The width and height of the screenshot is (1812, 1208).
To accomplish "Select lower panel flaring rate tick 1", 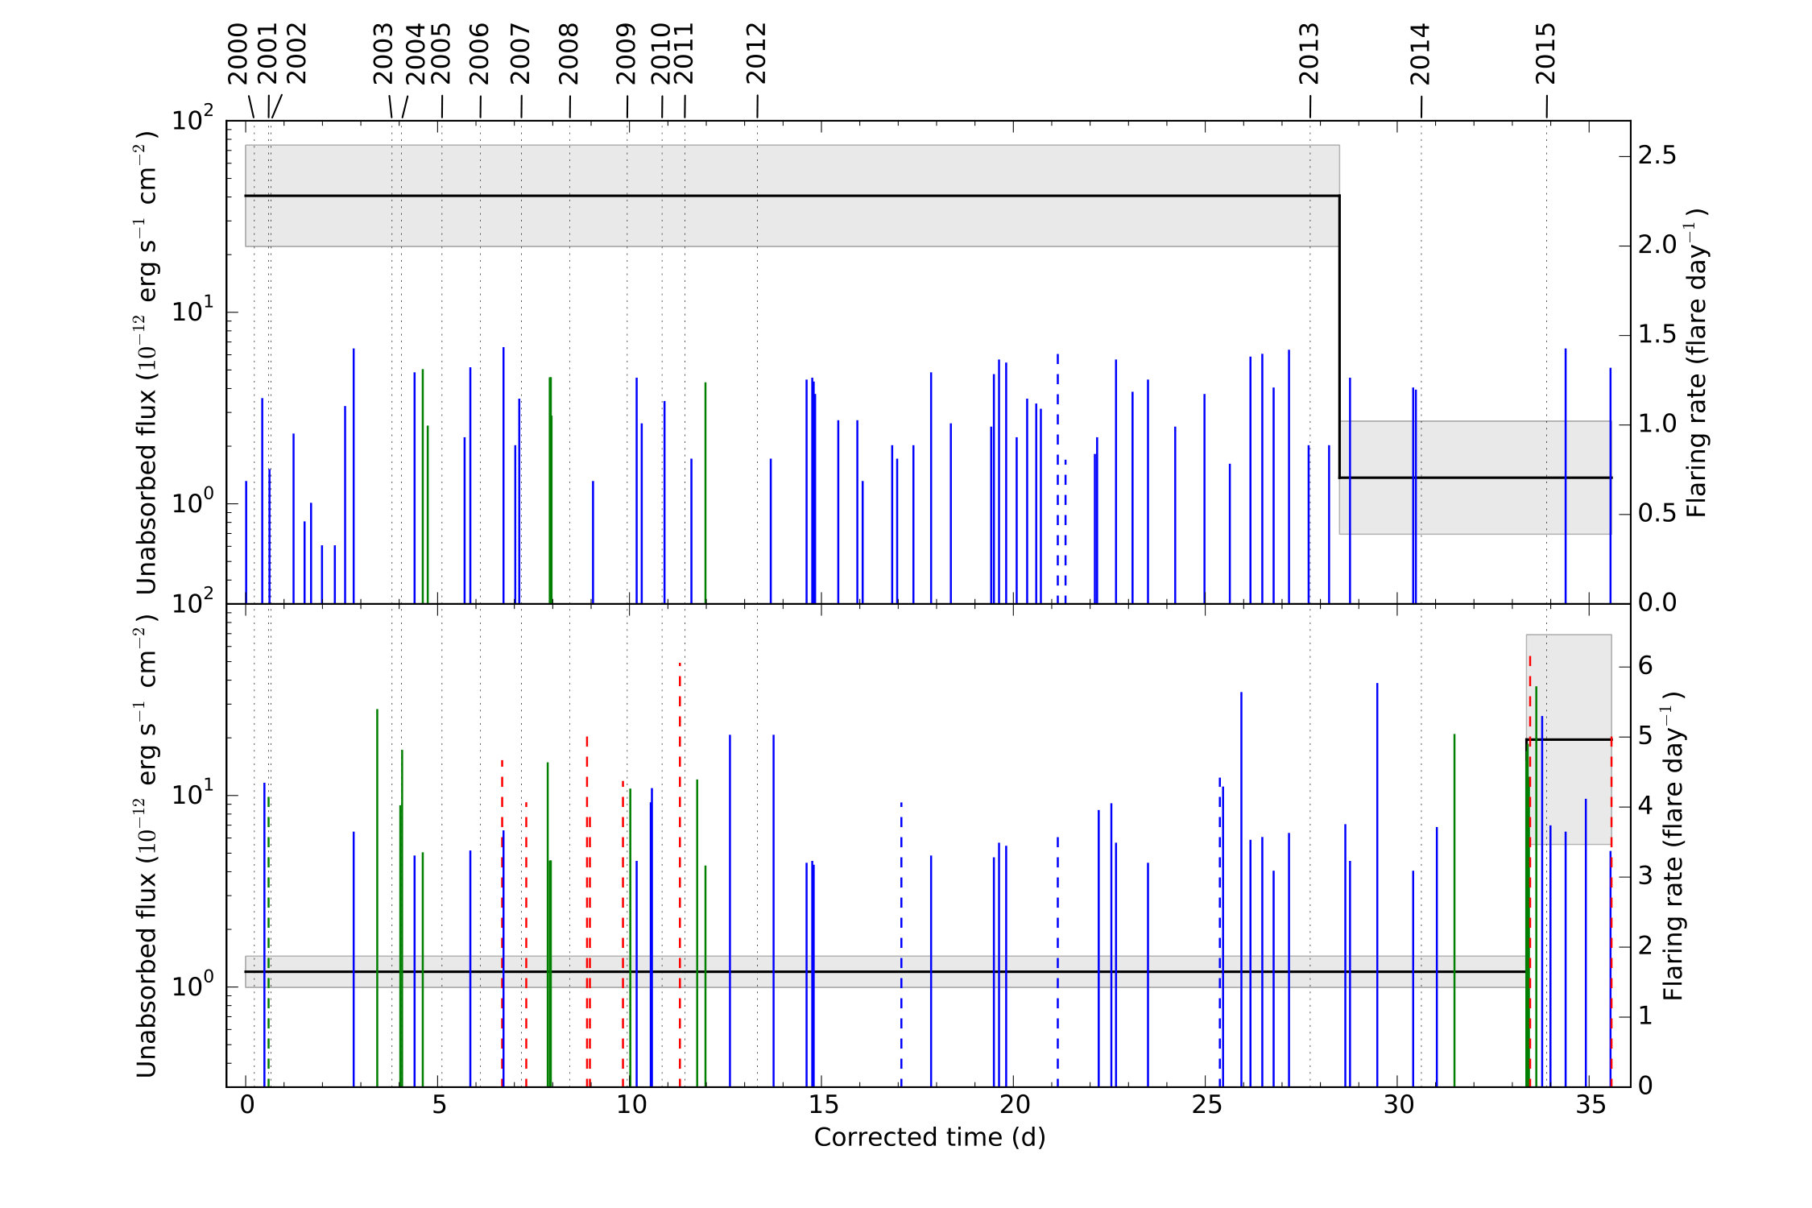I will (1645, 1016).
